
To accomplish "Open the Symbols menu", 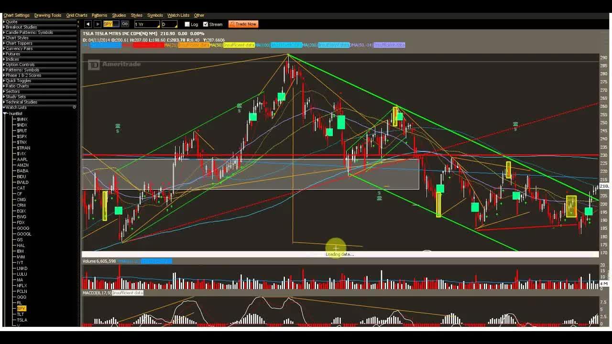I will coord(155,15).
